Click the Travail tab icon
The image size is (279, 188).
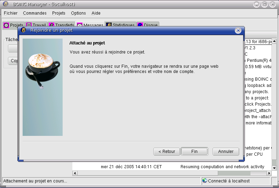coord(29,25)
